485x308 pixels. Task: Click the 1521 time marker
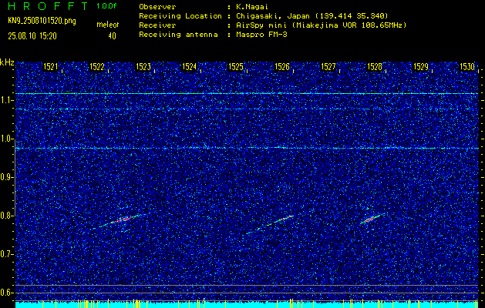51,67
